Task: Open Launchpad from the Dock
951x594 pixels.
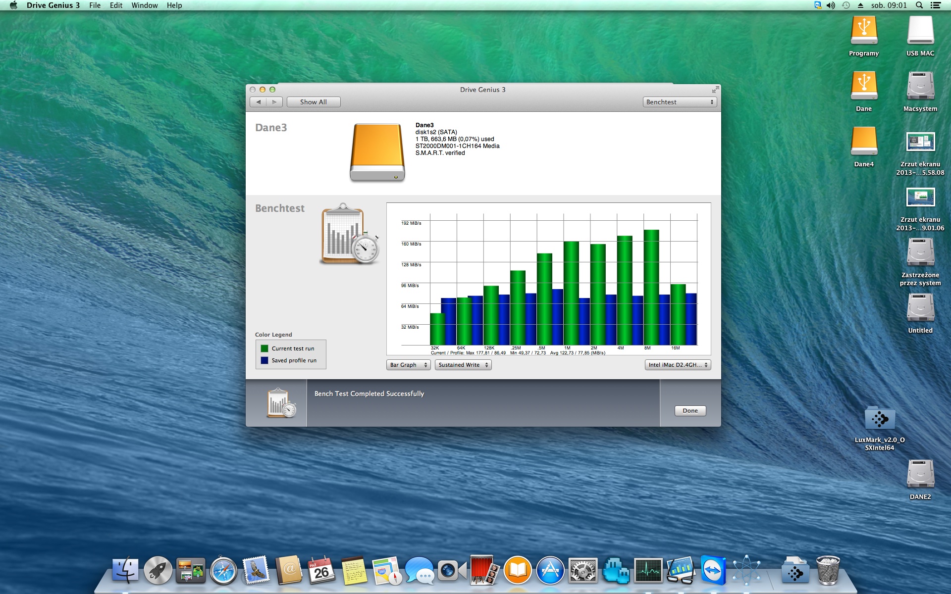Action: [x=158, y=570]
